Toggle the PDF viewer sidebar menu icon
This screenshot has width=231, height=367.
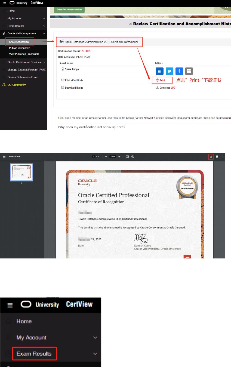4,156
